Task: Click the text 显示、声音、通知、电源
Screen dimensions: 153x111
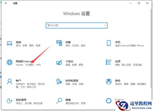Action: (28, 46)
